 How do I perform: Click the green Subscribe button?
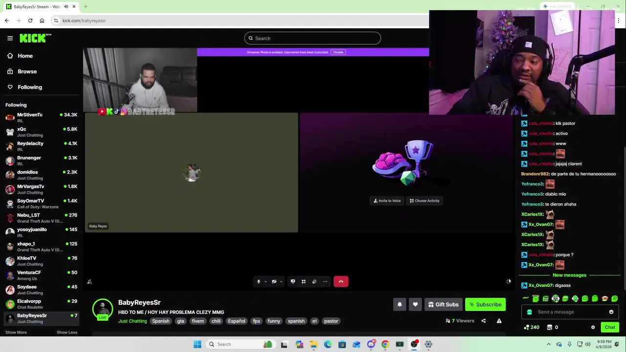coord(485,305)
